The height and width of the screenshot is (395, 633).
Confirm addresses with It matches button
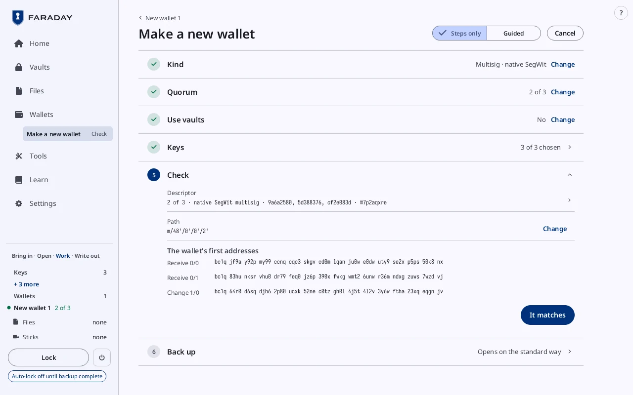tap(547, 315)
